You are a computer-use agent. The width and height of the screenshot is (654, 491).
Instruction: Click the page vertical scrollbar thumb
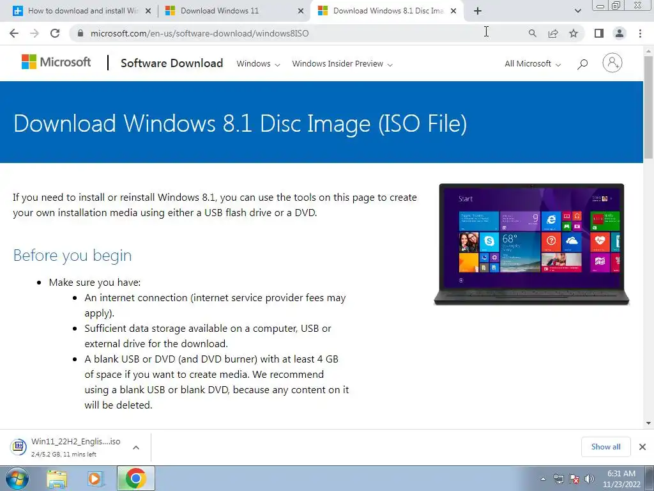tap(648, 107)
